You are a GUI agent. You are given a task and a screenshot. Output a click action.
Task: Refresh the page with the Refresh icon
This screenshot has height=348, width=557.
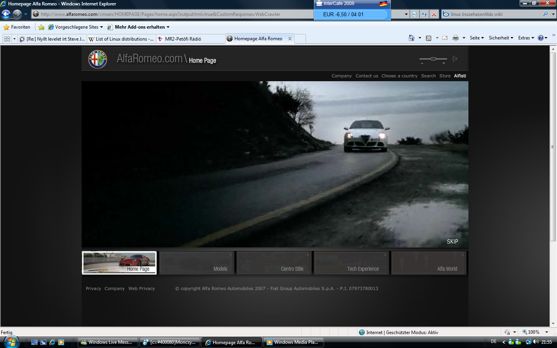pos(424,14)
